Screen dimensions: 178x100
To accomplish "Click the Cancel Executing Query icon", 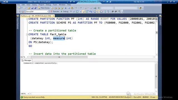I will (x=71, y=11).
